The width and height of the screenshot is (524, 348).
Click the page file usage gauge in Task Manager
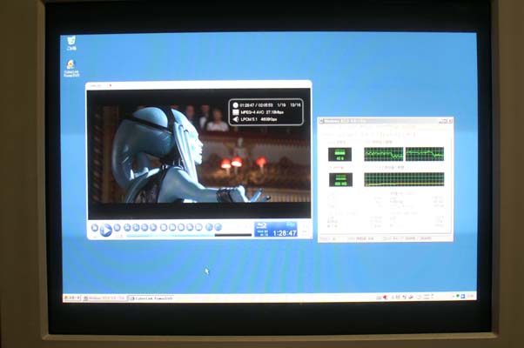(x=340, y=180)
